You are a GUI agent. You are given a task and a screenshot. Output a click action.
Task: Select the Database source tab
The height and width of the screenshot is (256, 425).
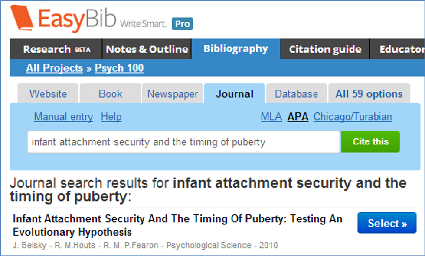(296, 94)
